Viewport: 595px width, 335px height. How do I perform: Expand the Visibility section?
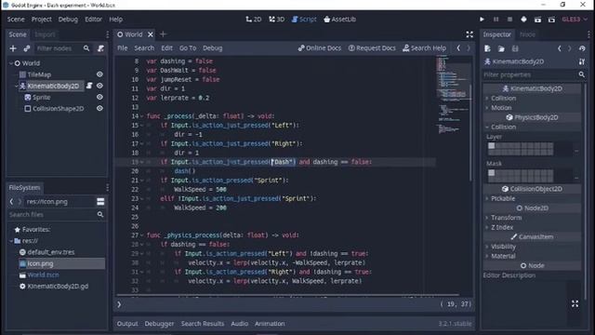point(503,247)
